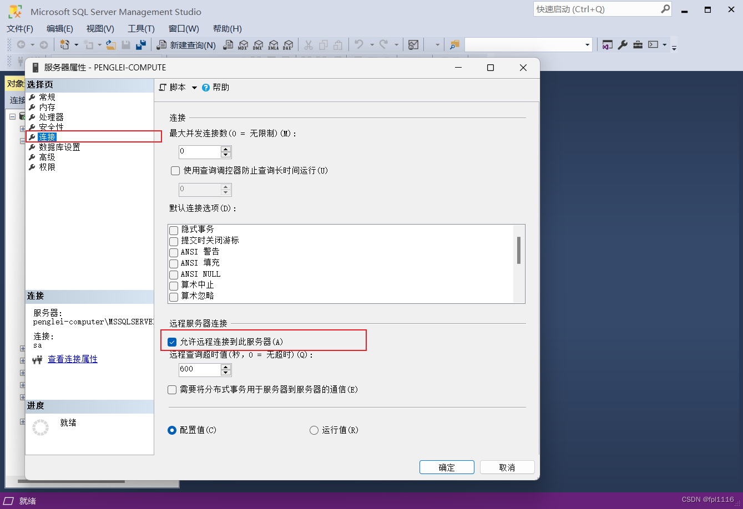Increase 远程查询超时值 using the up stepper
This screenshot has width=743, height=509.
pos(226,367)
